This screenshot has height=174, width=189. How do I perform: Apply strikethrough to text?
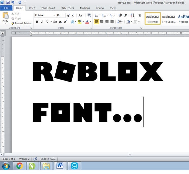[55, 22]
